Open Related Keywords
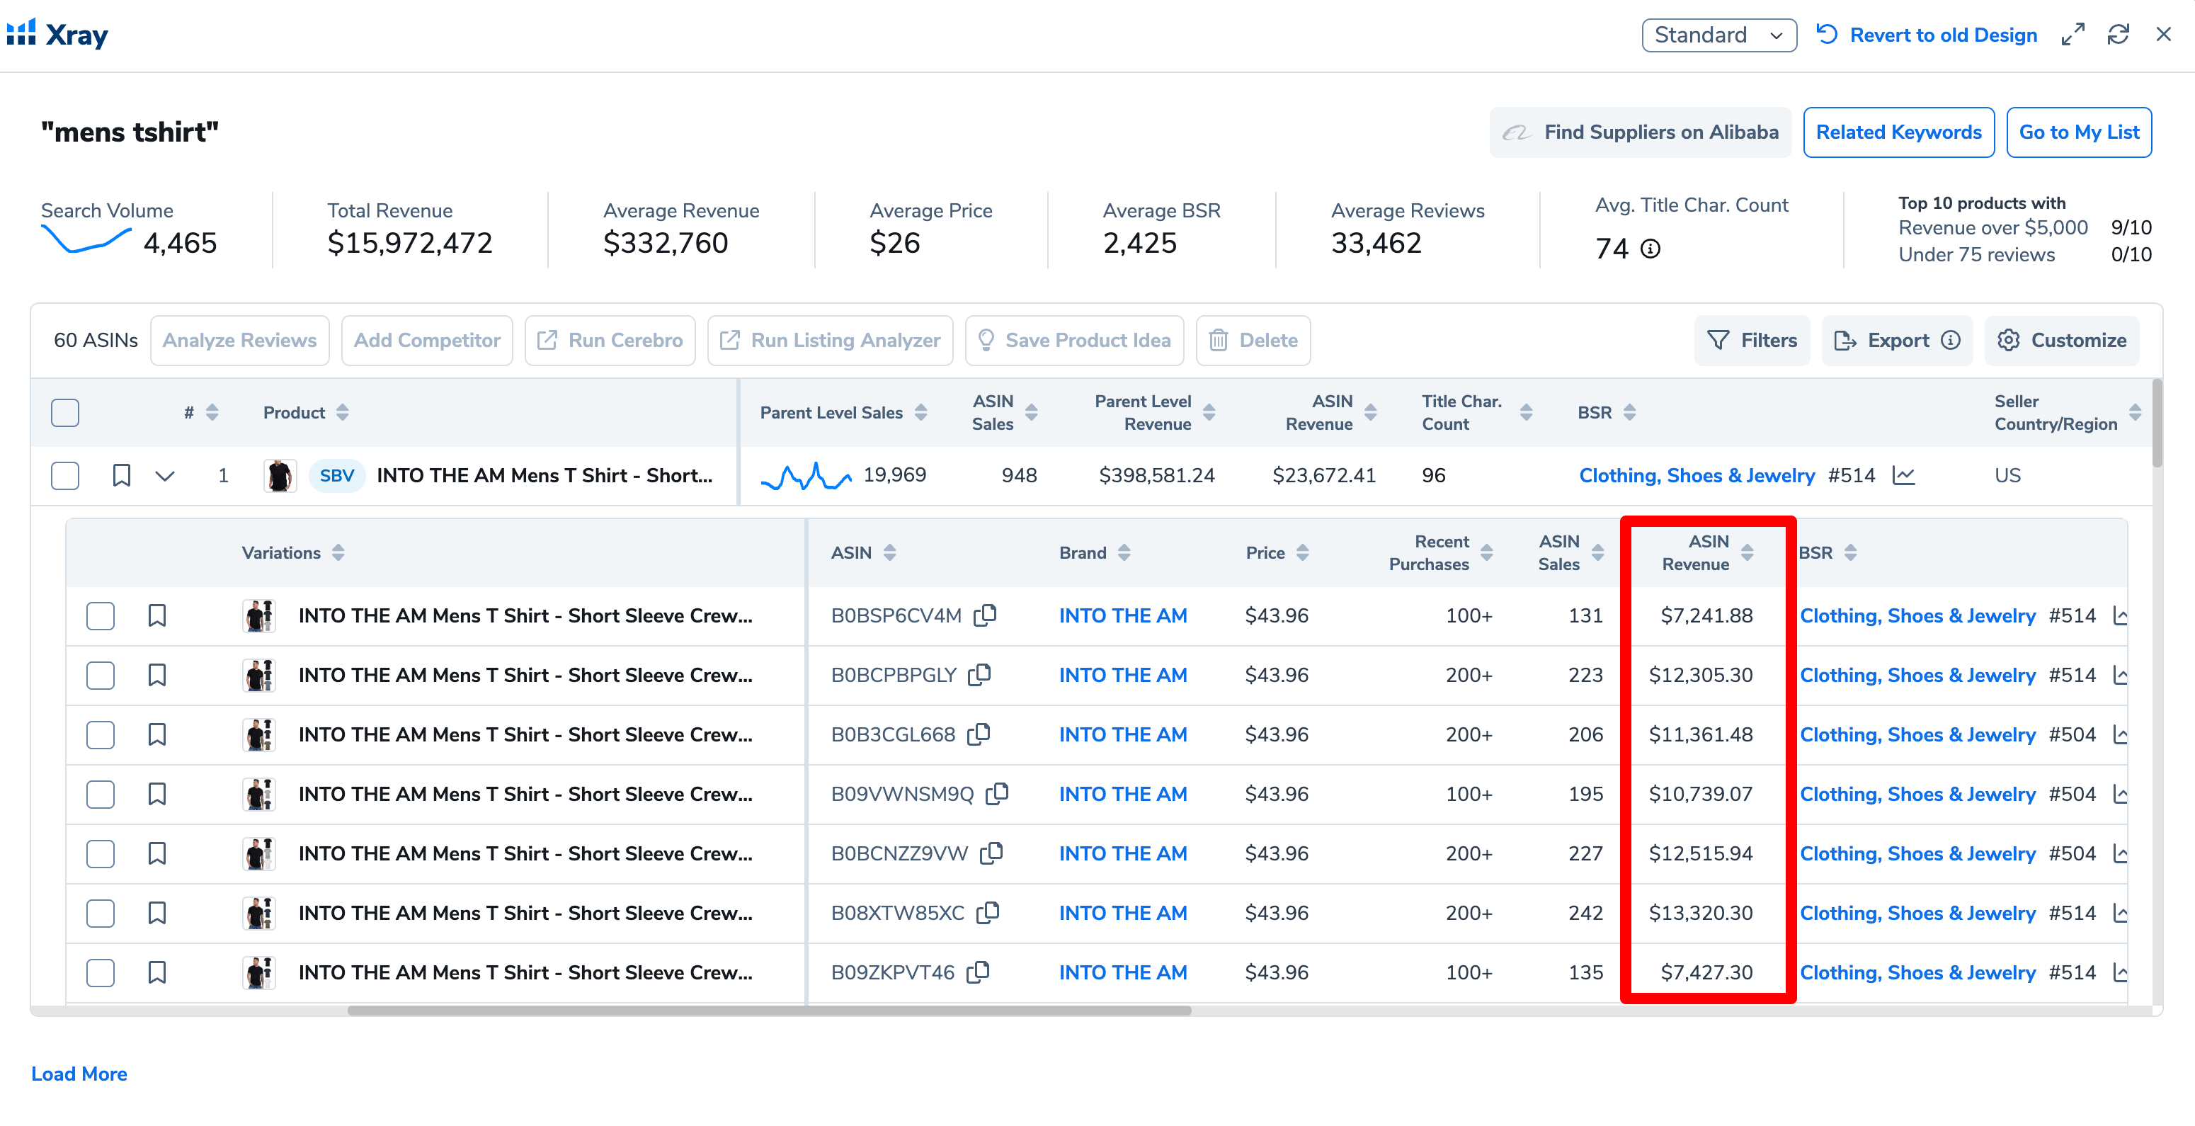This screenshot has height=1126, width=2195. click(x=1898, y=132)
